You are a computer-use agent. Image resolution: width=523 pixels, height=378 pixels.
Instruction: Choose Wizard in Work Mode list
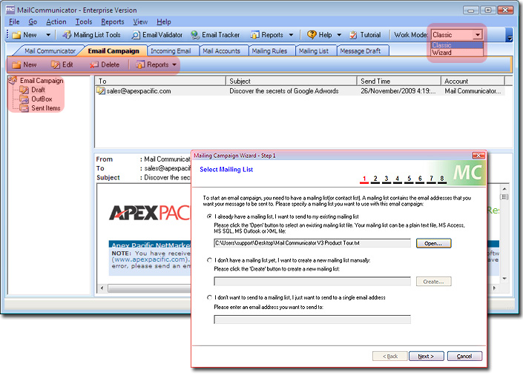457,53
